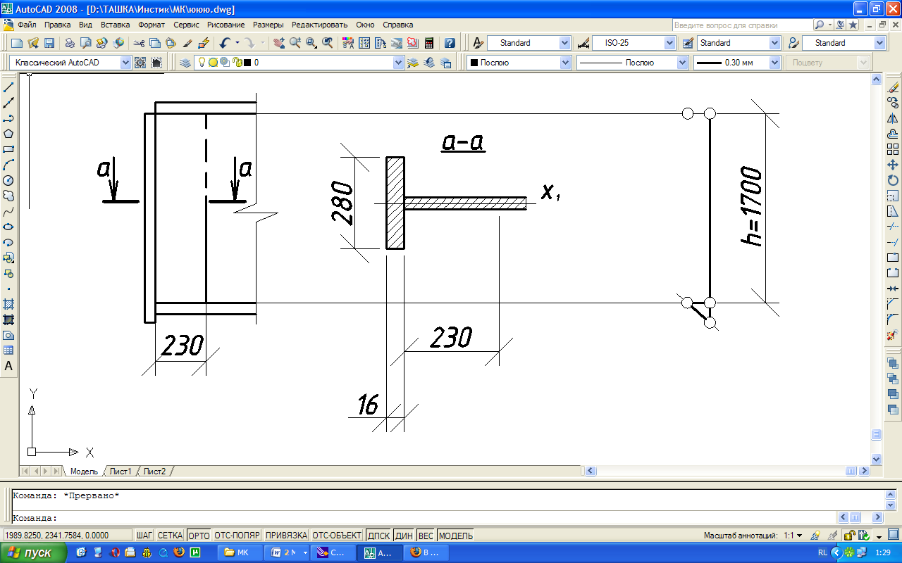Toggle ДПСК dynamic UCS
This screenshot has height=563, width=902.
tap(378, 536)
